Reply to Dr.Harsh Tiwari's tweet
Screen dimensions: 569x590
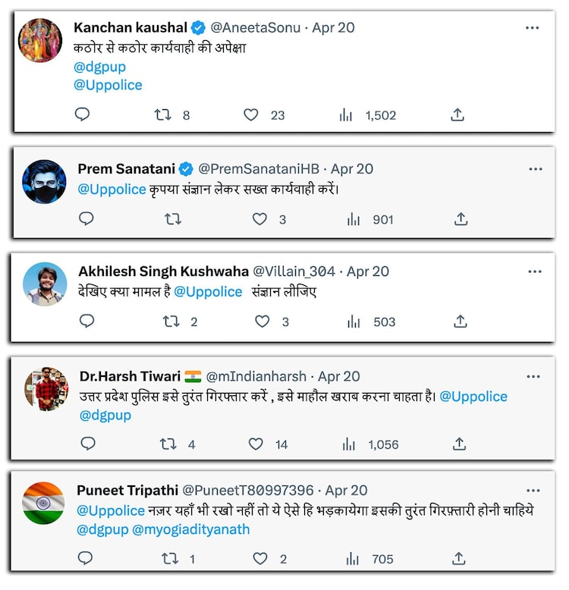[x=88, y=444]
